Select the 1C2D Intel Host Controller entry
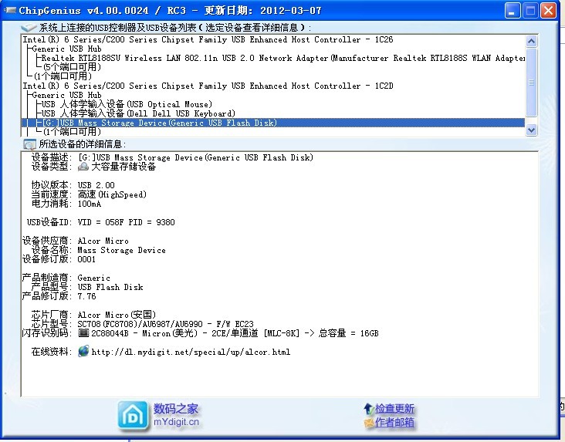The height and width of the screenshot is (442, 565). 208,86
